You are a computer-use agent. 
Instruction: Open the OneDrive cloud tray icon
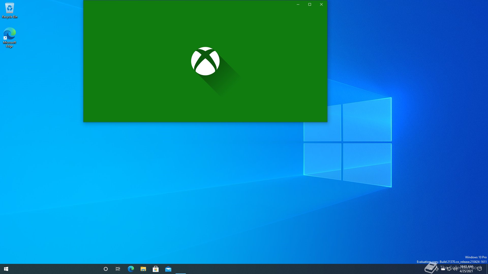[443, 269]
